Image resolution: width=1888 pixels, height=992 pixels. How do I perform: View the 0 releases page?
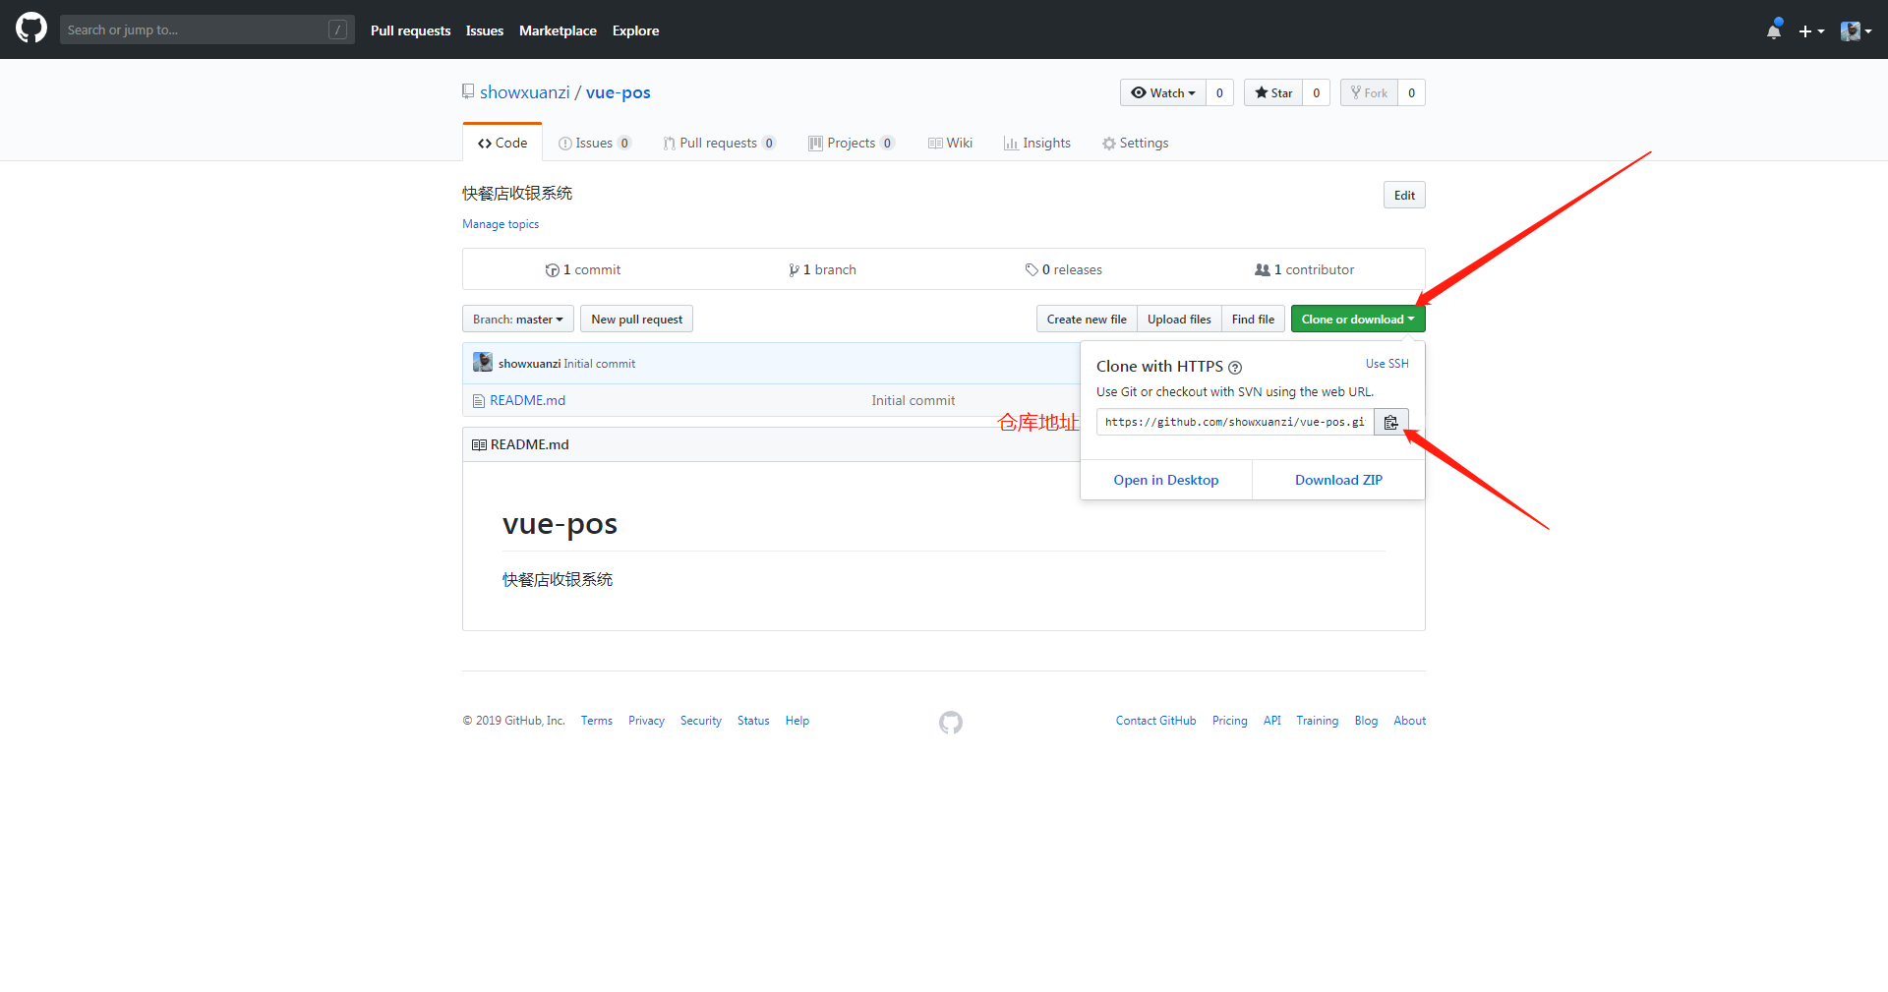point(1063,269)
